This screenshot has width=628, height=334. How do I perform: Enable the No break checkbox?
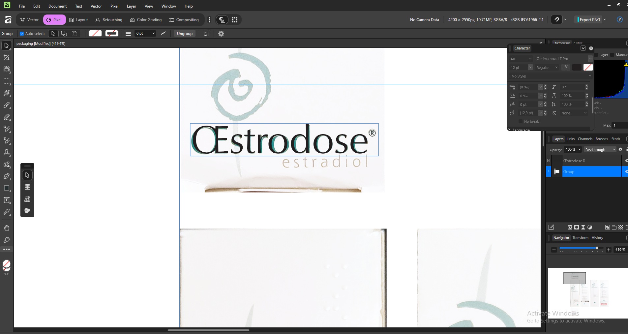tap(521, 121)
